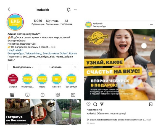Image resolution: width=161 pixels, height=128 pixels.
Task: Open the Guides tab icon
Action: tap(58, 95)
